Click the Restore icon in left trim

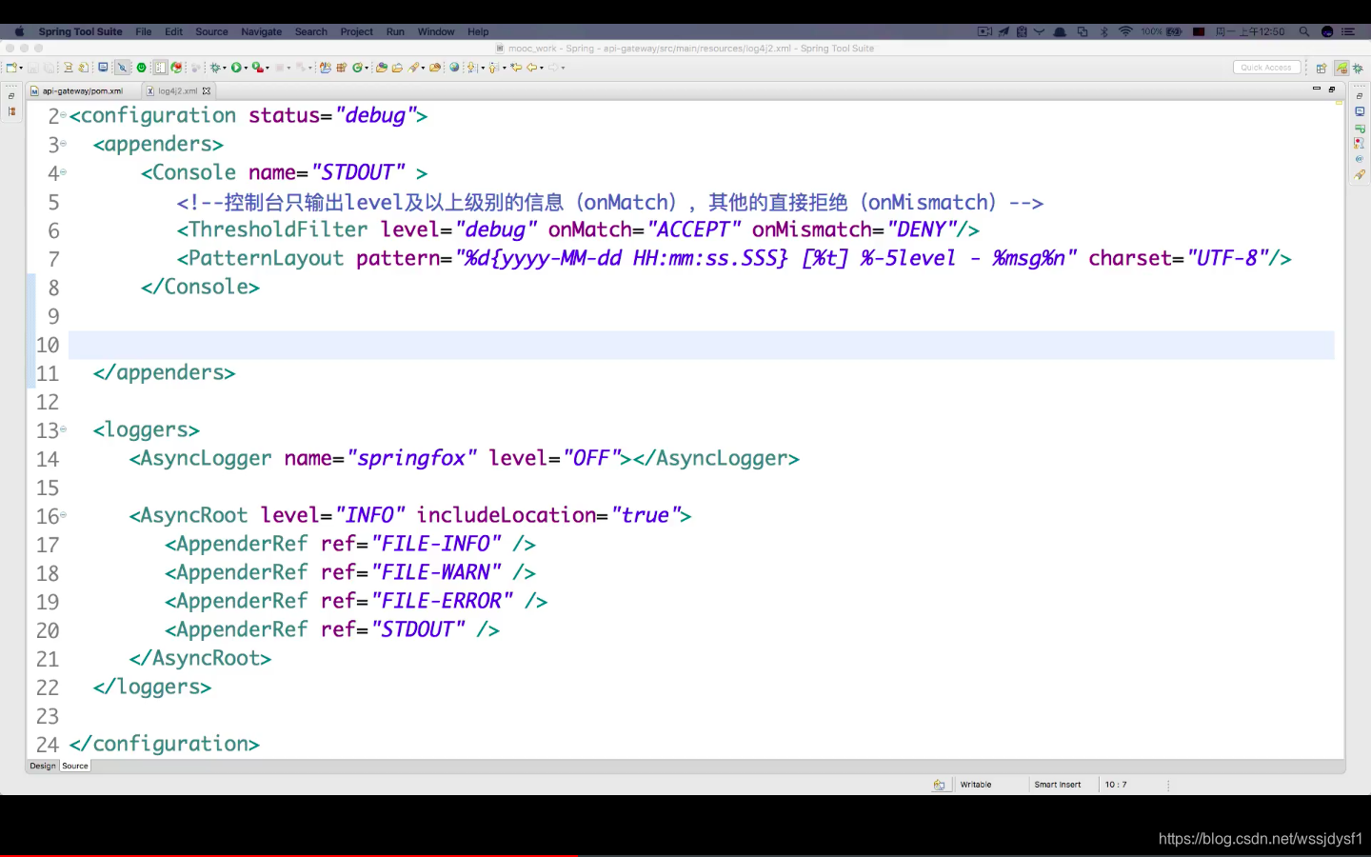click(11, 96)
